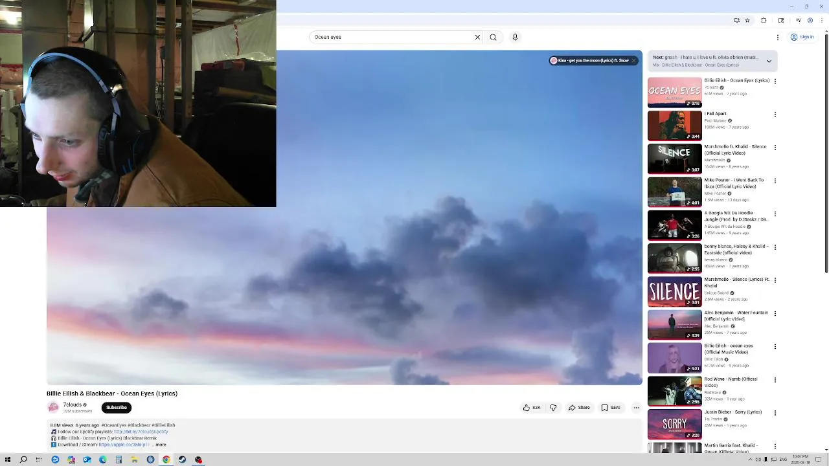Open Mike Posner Ibiza video thumbnail
Screen dimensions: 829x466
click(x=675, y=192)
